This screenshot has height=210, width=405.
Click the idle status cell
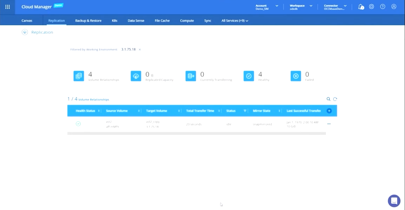pyautogui.click(x=229, y=124)
